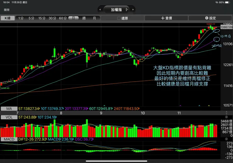The width and height of the screenshot is (233, 163).
Task: Collapse the MACD panel with minus icon
Action: [x=226, y=139]
